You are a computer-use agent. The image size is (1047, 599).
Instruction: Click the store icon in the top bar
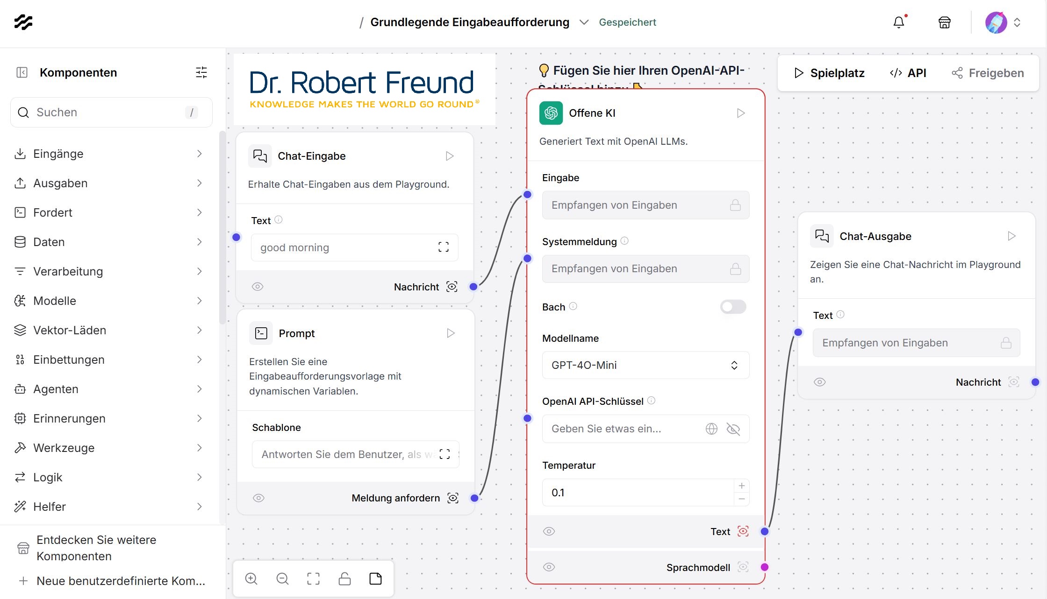click(x=944, y=22)
